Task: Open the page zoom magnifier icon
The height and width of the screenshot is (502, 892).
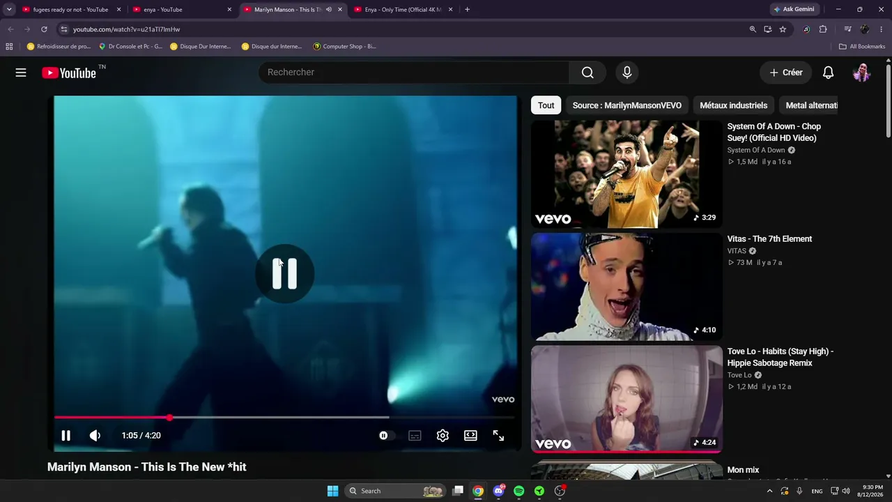Action: click(753, 29)
